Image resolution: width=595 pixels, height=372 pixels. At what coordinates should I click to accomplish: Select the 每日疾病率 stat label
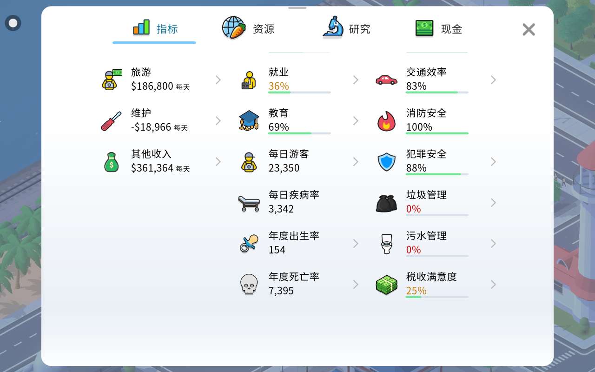pyautogui.click(x=294, y=195)
